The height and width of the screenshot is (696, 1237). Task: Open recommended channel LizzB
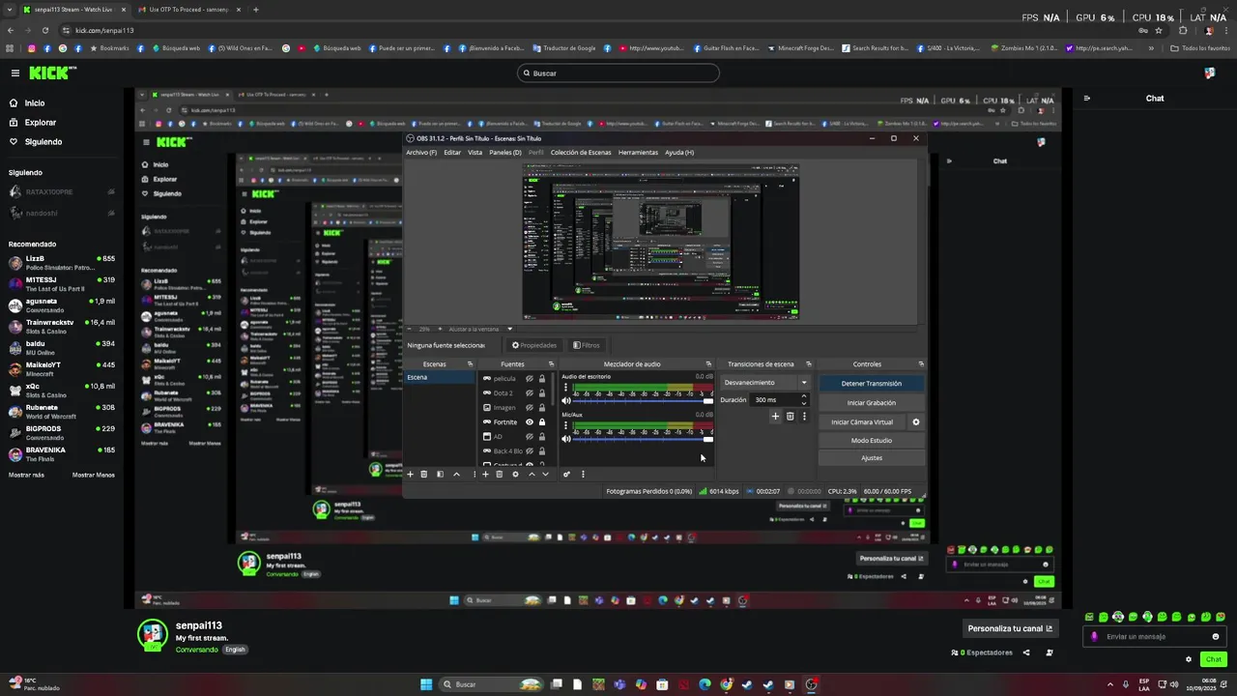pyautogui.click(x=62, y=262)
